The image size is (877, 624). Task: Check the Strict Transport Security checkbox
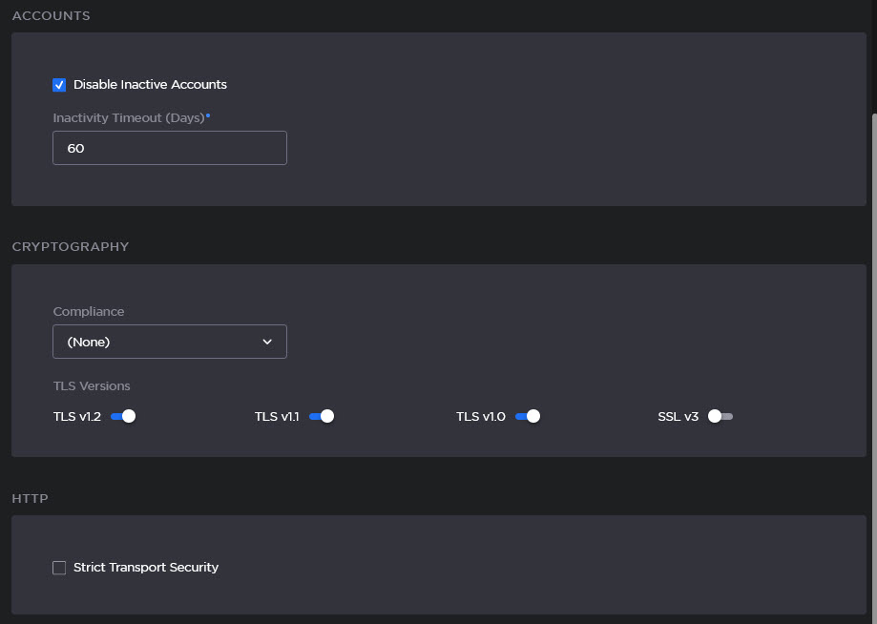(59, 568)
